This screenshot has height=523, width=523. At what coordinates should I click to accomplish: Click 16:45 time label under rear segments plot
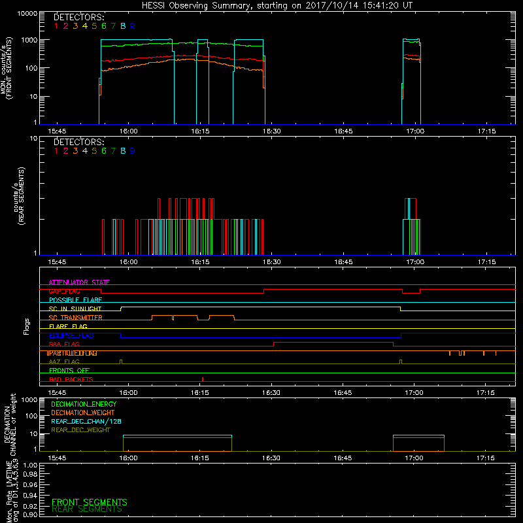coord(343,262)
